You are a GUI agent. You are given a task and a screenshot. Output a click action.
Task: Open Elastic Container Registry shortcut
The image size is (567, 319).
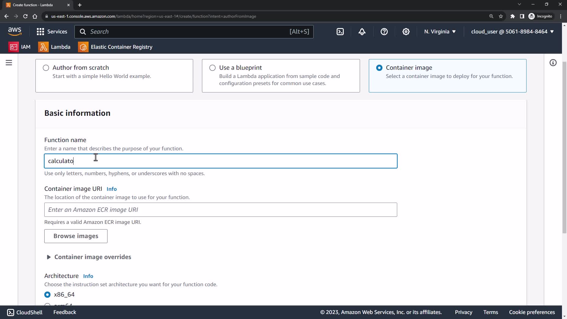coord(115,47)
